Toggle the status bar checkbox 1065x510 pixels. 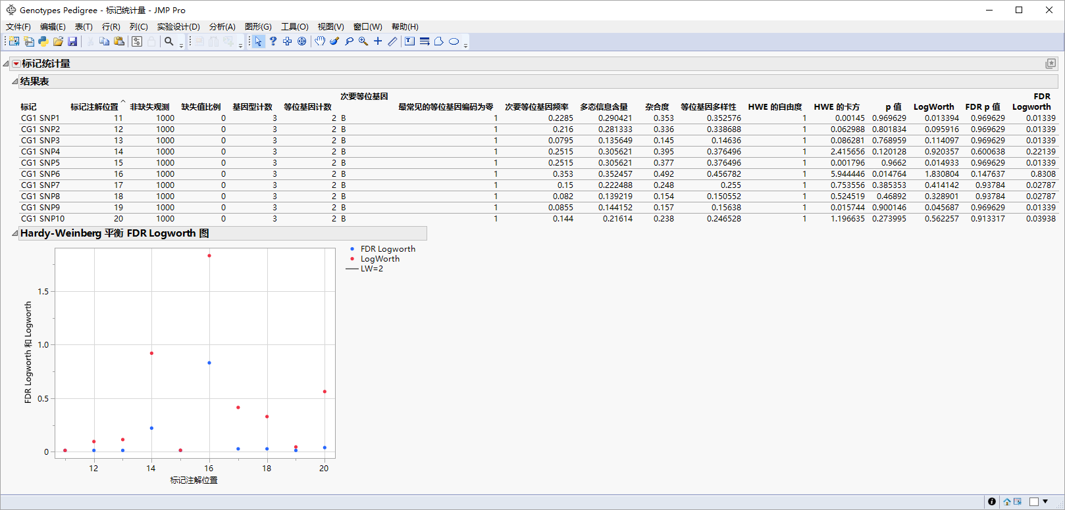(1034, 501)
